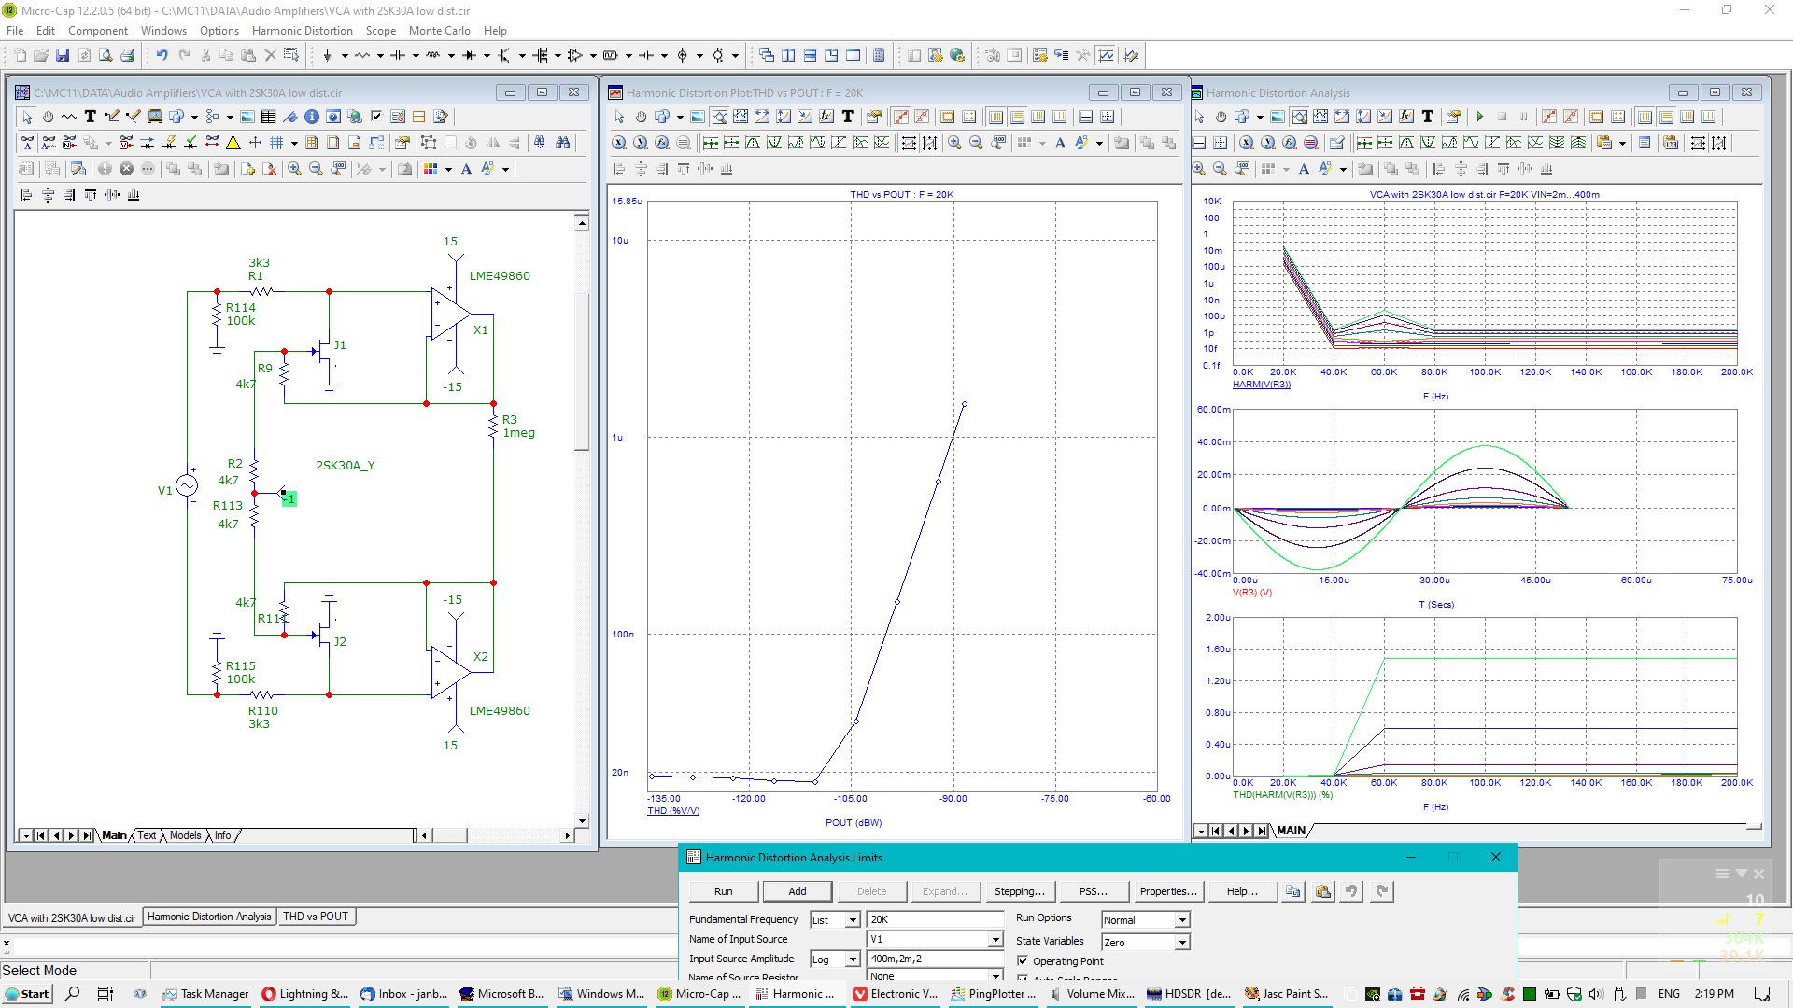Open the Harmonic Distortion menu

pos(303,30)
